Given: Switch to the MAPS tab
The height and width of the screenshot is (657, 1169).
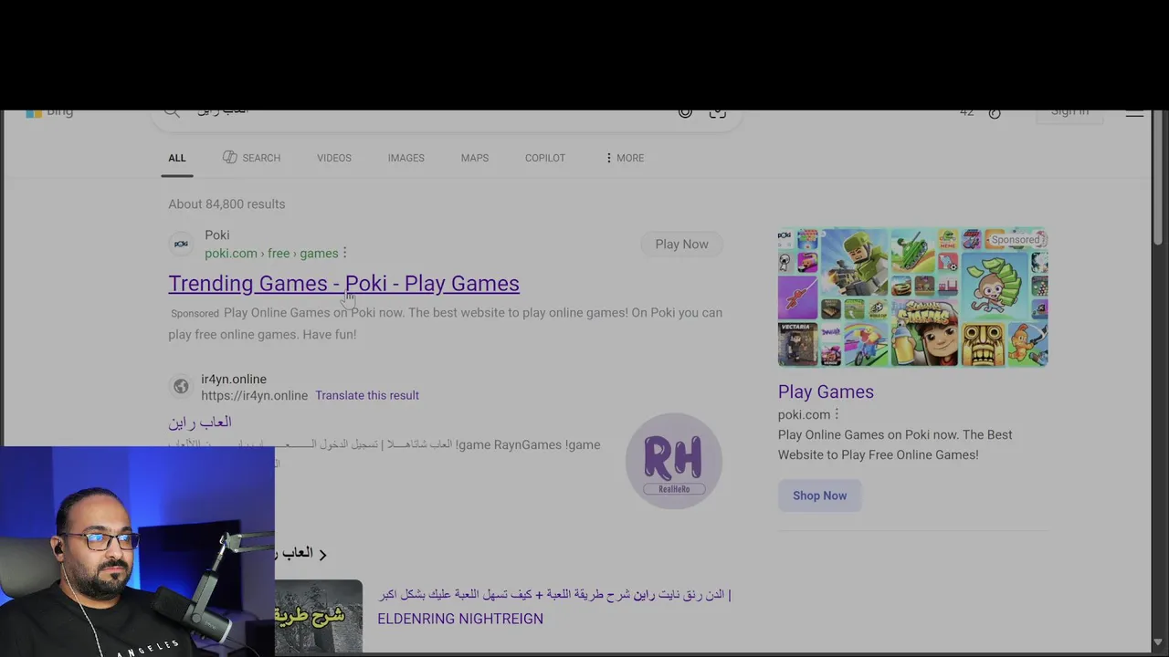Looking at the screenshot, I should (x=475, y=158).
